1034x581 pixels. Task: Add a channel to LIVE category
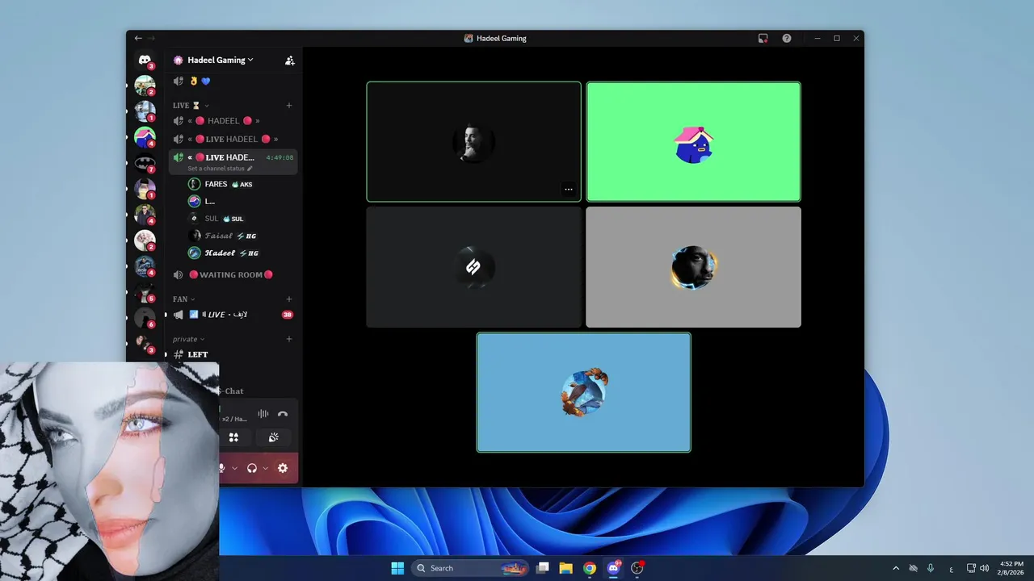(289, 106)
